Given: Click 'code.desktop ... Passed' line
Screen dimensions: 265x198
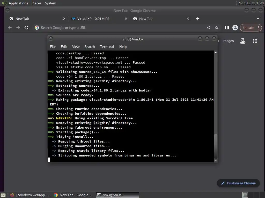Looking at the screenshot, I should pyautogui.click(x=80, y=53).
